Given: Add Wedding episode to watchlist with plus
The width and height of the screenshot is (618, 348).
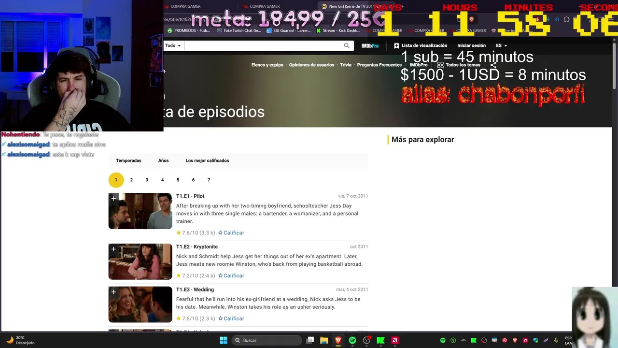Looking at the screenshot, I should click(x=113, y=292).
